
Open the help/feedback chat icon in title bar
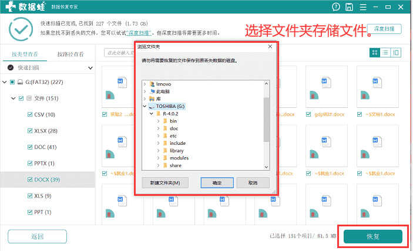[336, 7]
